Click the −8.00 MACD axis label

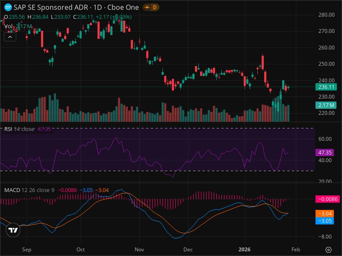pos(325,237)
